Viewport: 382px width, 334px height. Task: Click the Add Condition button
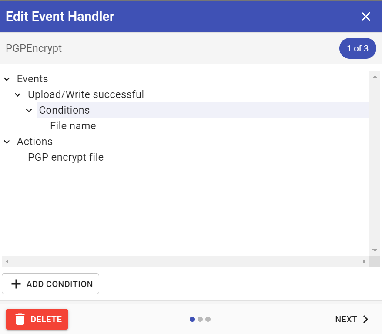coord(50,283)
